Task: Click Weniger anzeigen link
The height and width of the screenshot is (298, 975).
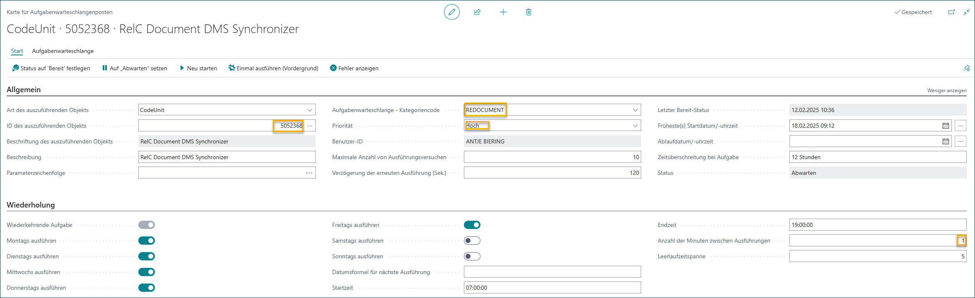Action: (946, 91)
